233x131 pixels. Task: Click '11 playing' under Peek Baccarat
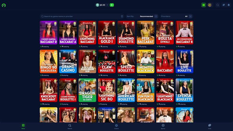(143, 47)
